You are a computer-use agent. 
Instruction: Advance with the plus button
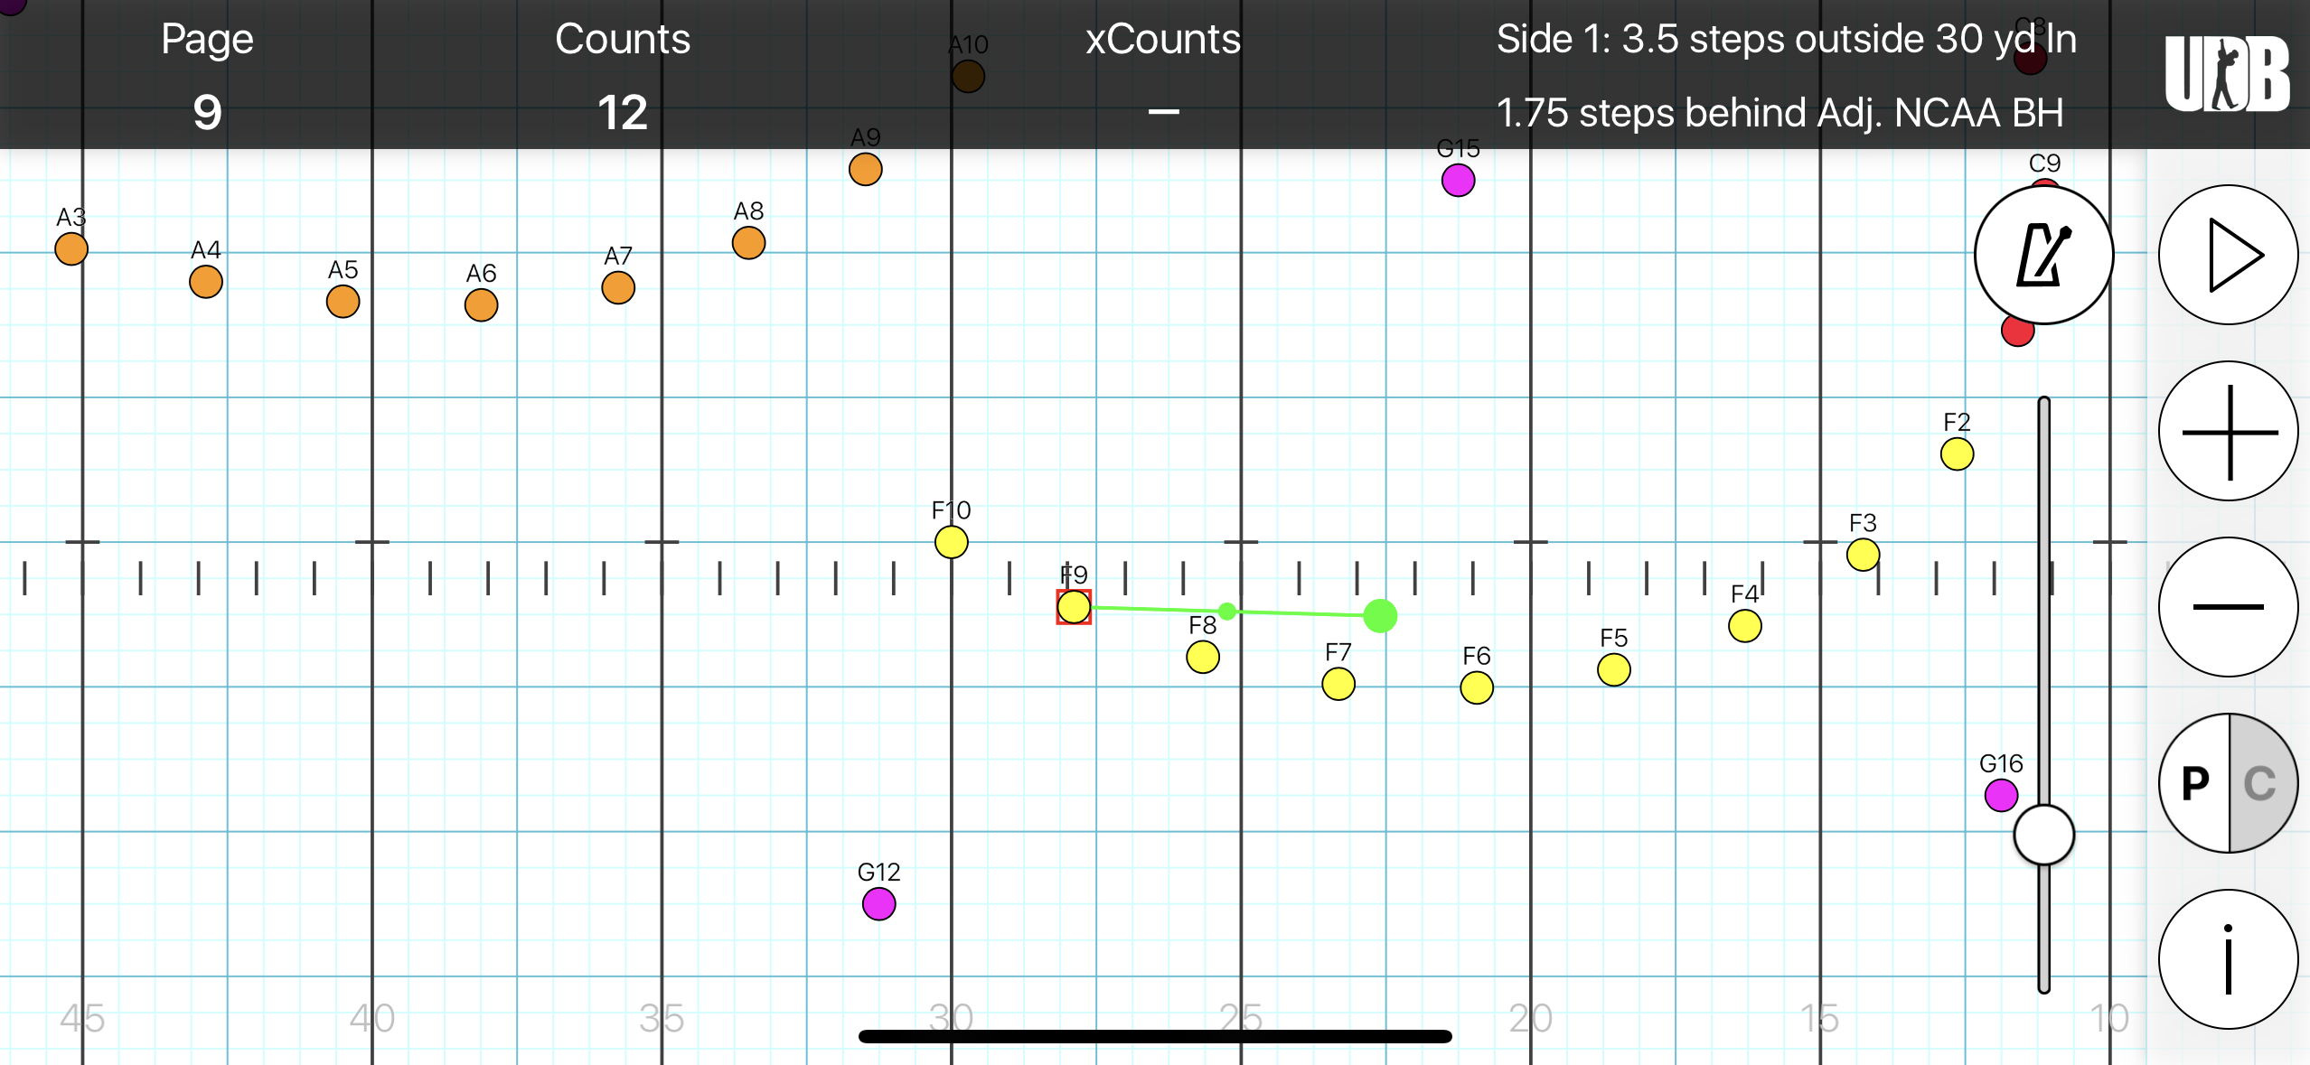pyautogui.click(x=2228, y=431)
